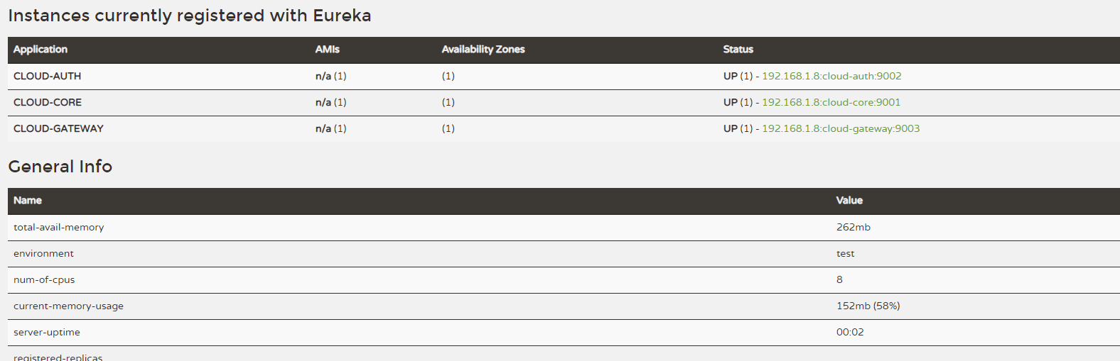Click the Value column header in General Info

coord(849,200)
